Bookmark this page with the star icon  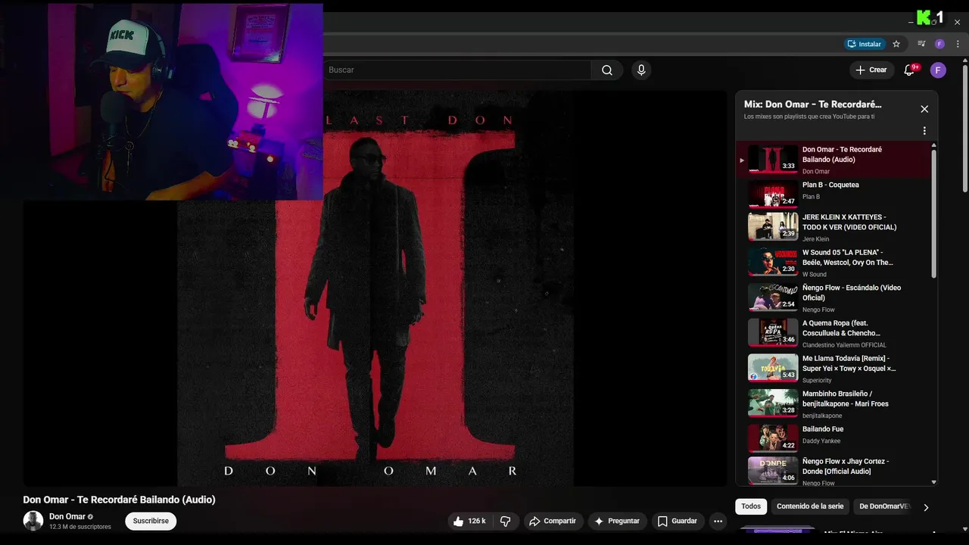(x=896, y=44)
